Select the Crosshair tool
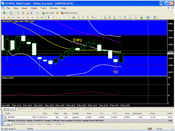175x131 pixels. (54, 18)
